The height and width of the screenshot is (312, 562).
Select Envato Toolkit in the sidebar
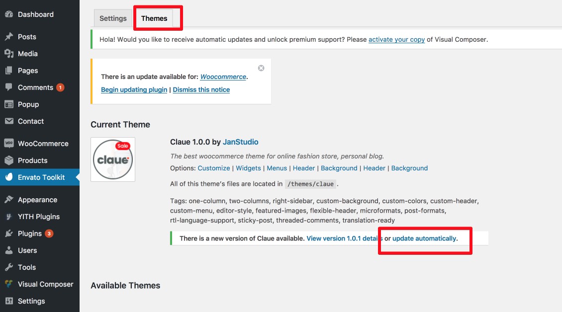pos(40,177)
